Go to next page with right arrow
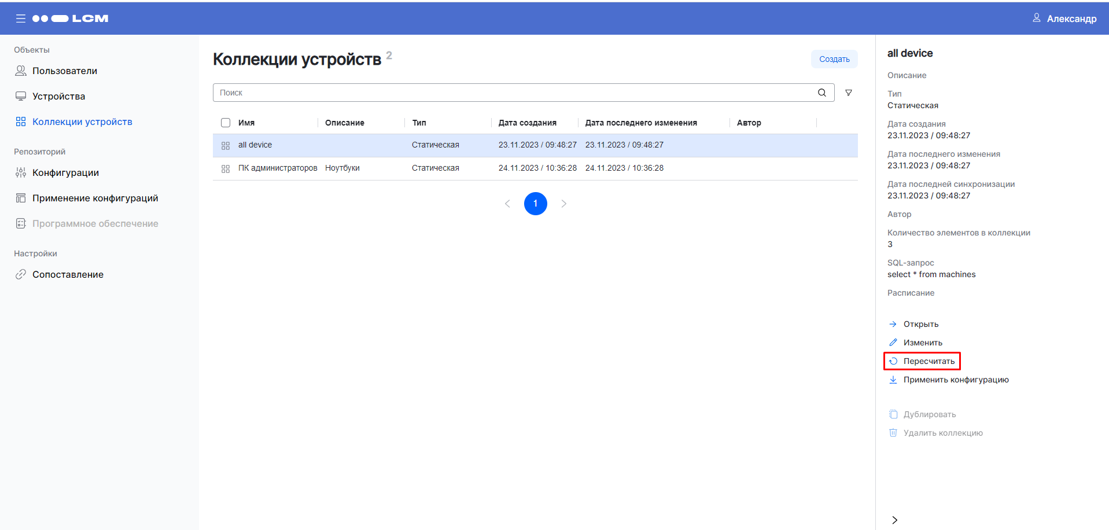The height and width of the screenshot is (530, 1109). (563, 204)
